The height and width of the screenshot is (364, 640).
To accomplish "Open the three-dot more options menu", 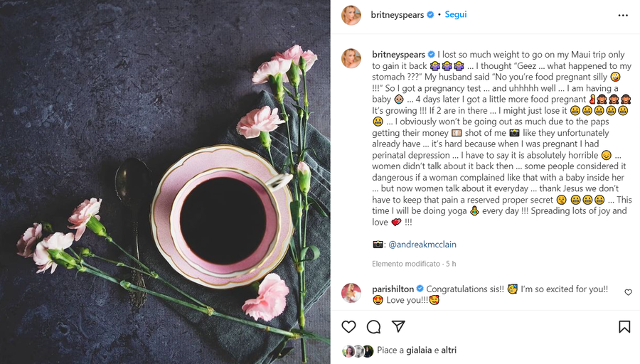I will pyautogui.click(x=623, y=15).
